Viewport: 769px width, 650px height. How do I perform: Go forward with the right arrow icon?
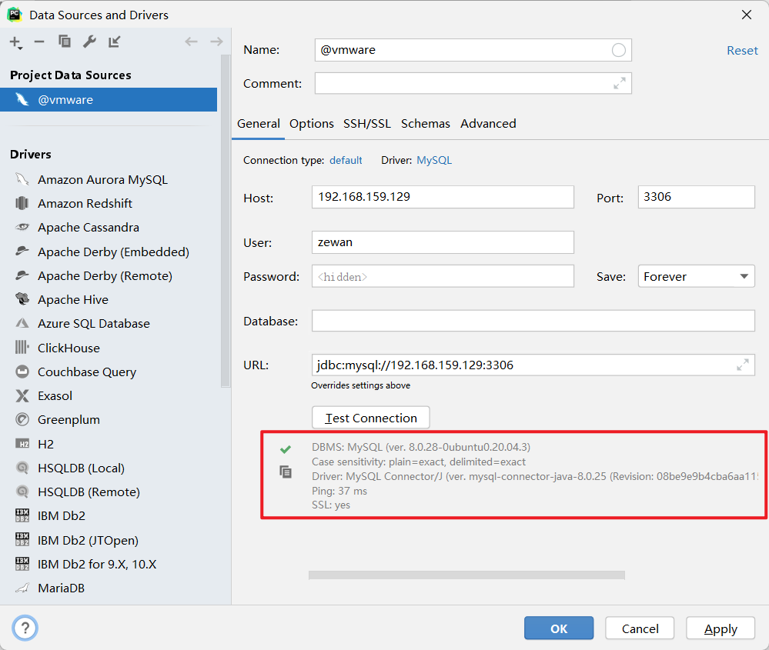click(x=216, y=42)
